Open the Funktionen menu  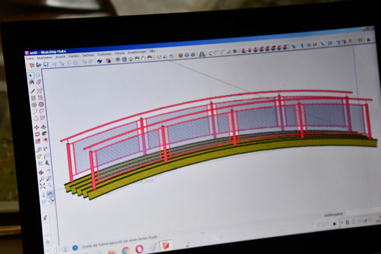[105, 54]
